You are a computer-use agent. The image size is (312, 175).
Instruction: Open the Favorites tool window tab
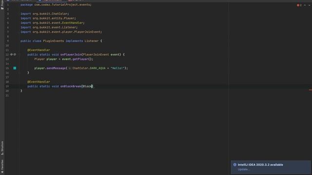2,166
